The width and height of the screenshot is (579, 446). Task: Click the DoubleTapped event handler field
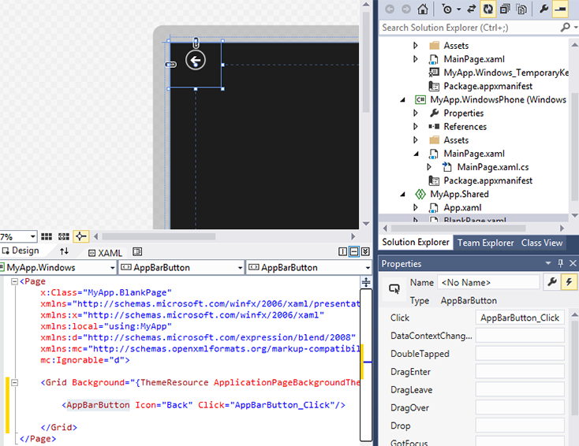pyautogui.click(x=520, y=354)
